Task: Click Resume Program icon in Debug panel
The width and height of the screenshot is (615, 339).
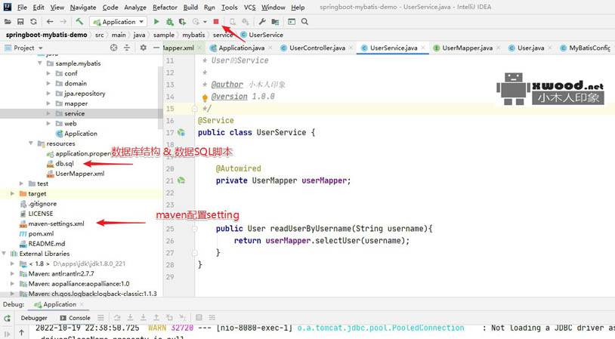Action: 7,334
